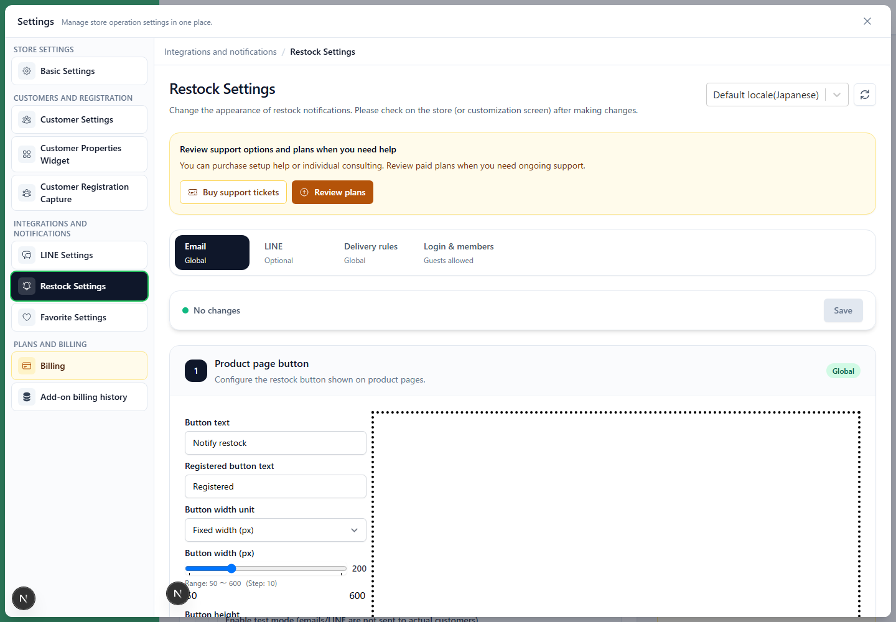Click the Add-on billing history database icon
896x622 pixels.
(x=27, y=397)
